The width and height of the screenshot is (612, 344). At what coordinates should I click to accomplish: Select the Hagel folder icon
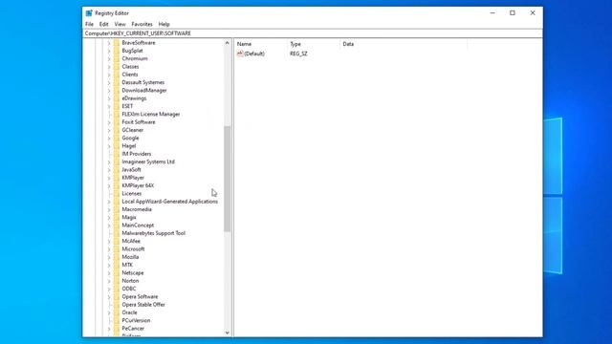click(117, 146)
